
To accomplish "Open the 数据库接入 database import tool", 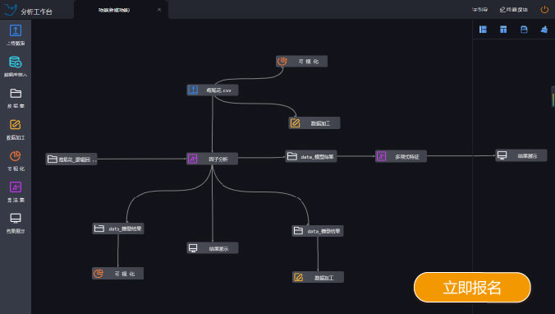I will tap(16, 67).
